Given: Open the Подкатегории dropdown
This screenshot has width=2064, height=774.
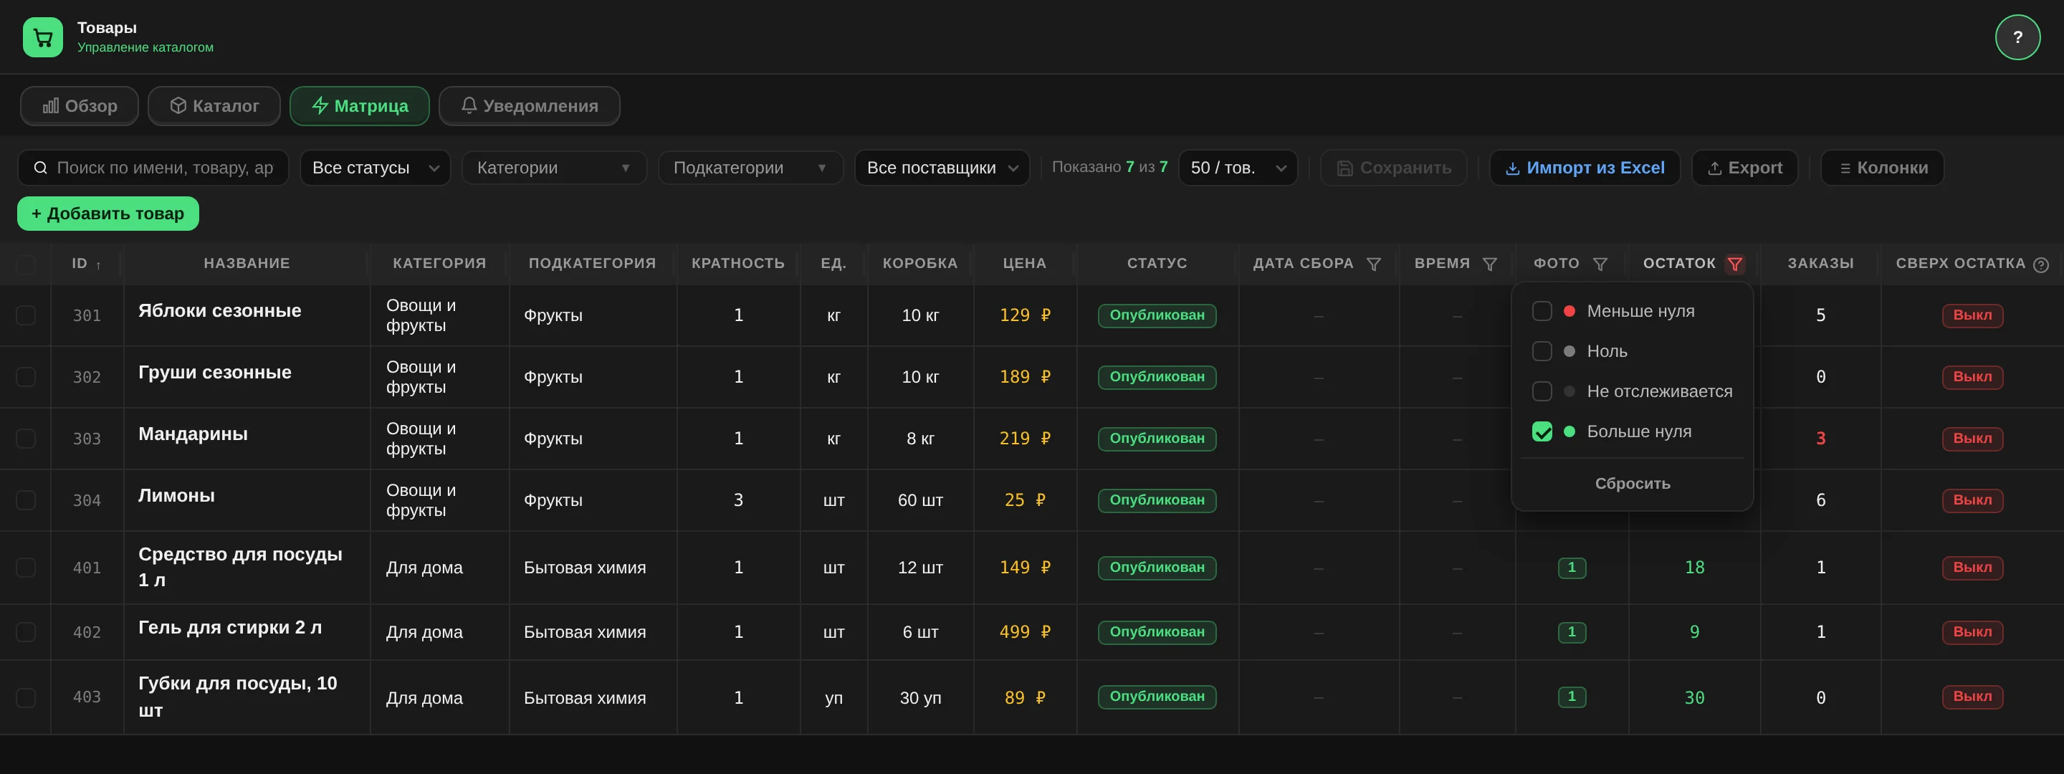Looking at the screenshot, I should pos(750,168).
